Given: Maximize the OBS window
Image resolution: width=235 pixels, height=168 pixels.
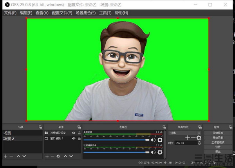Looking at the screenshot, I should (x=210, y=5).
